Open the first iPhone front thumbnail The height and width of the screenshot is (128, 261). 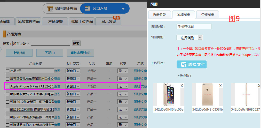pos(169,95)
